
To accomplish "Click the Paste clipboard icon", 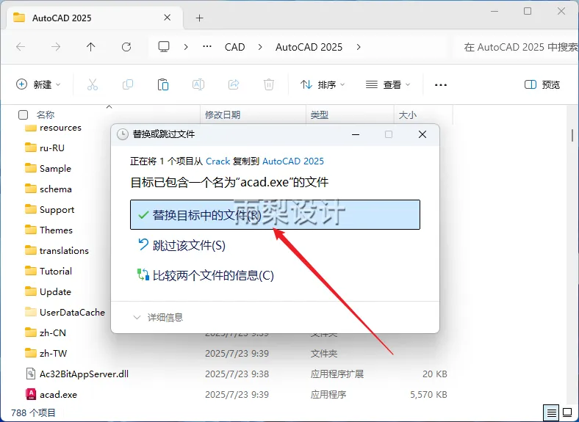I will (163, 85).
